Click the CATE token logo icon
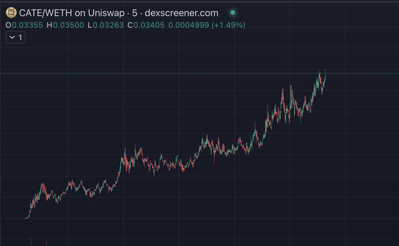This screenshot has width=399, height=246. pos(12,13)
